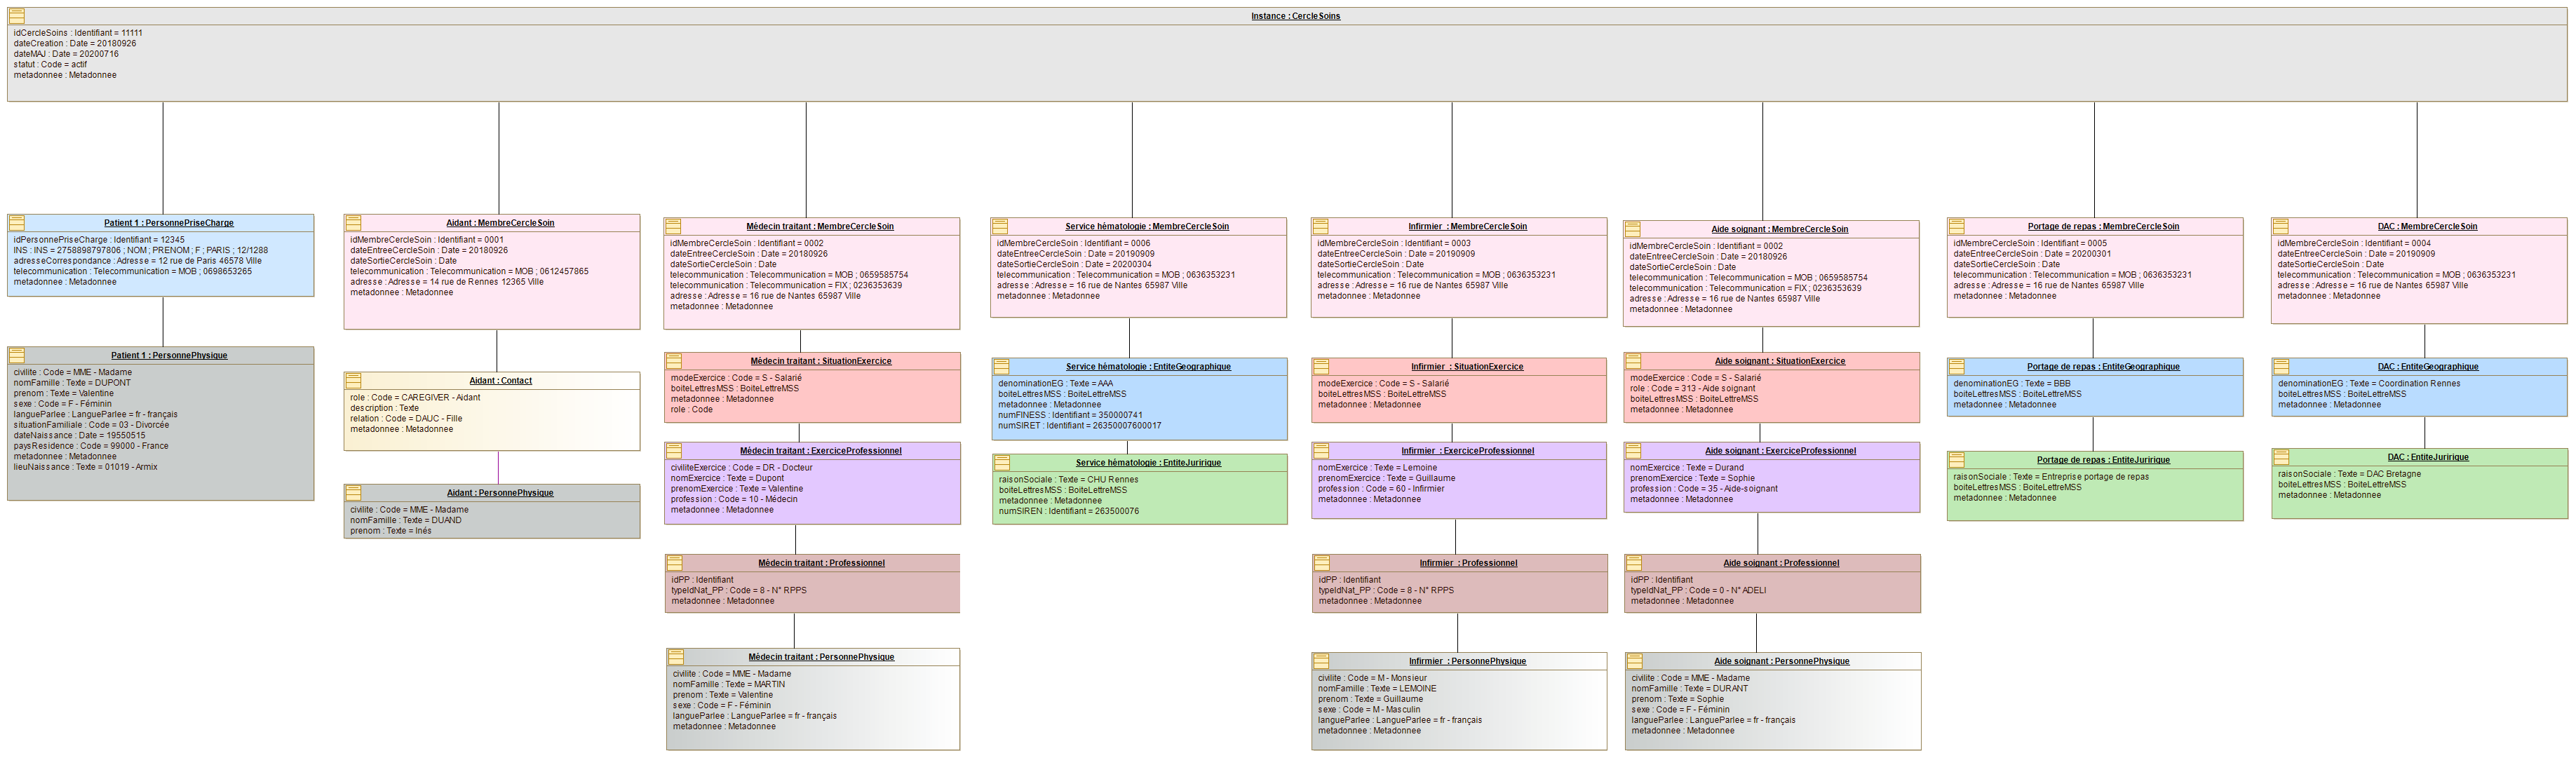Click the icon of Infirmier : Professionnel box
Viewport: 2576px width, 758px height.
tap(1322, 563)
